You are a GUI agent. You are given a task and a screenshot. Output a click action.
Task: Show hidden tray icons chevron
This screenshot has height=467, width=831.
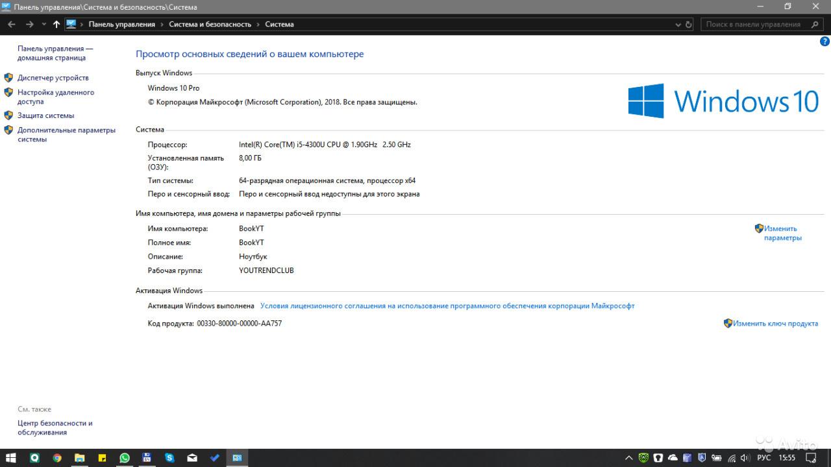click(629, 458)
